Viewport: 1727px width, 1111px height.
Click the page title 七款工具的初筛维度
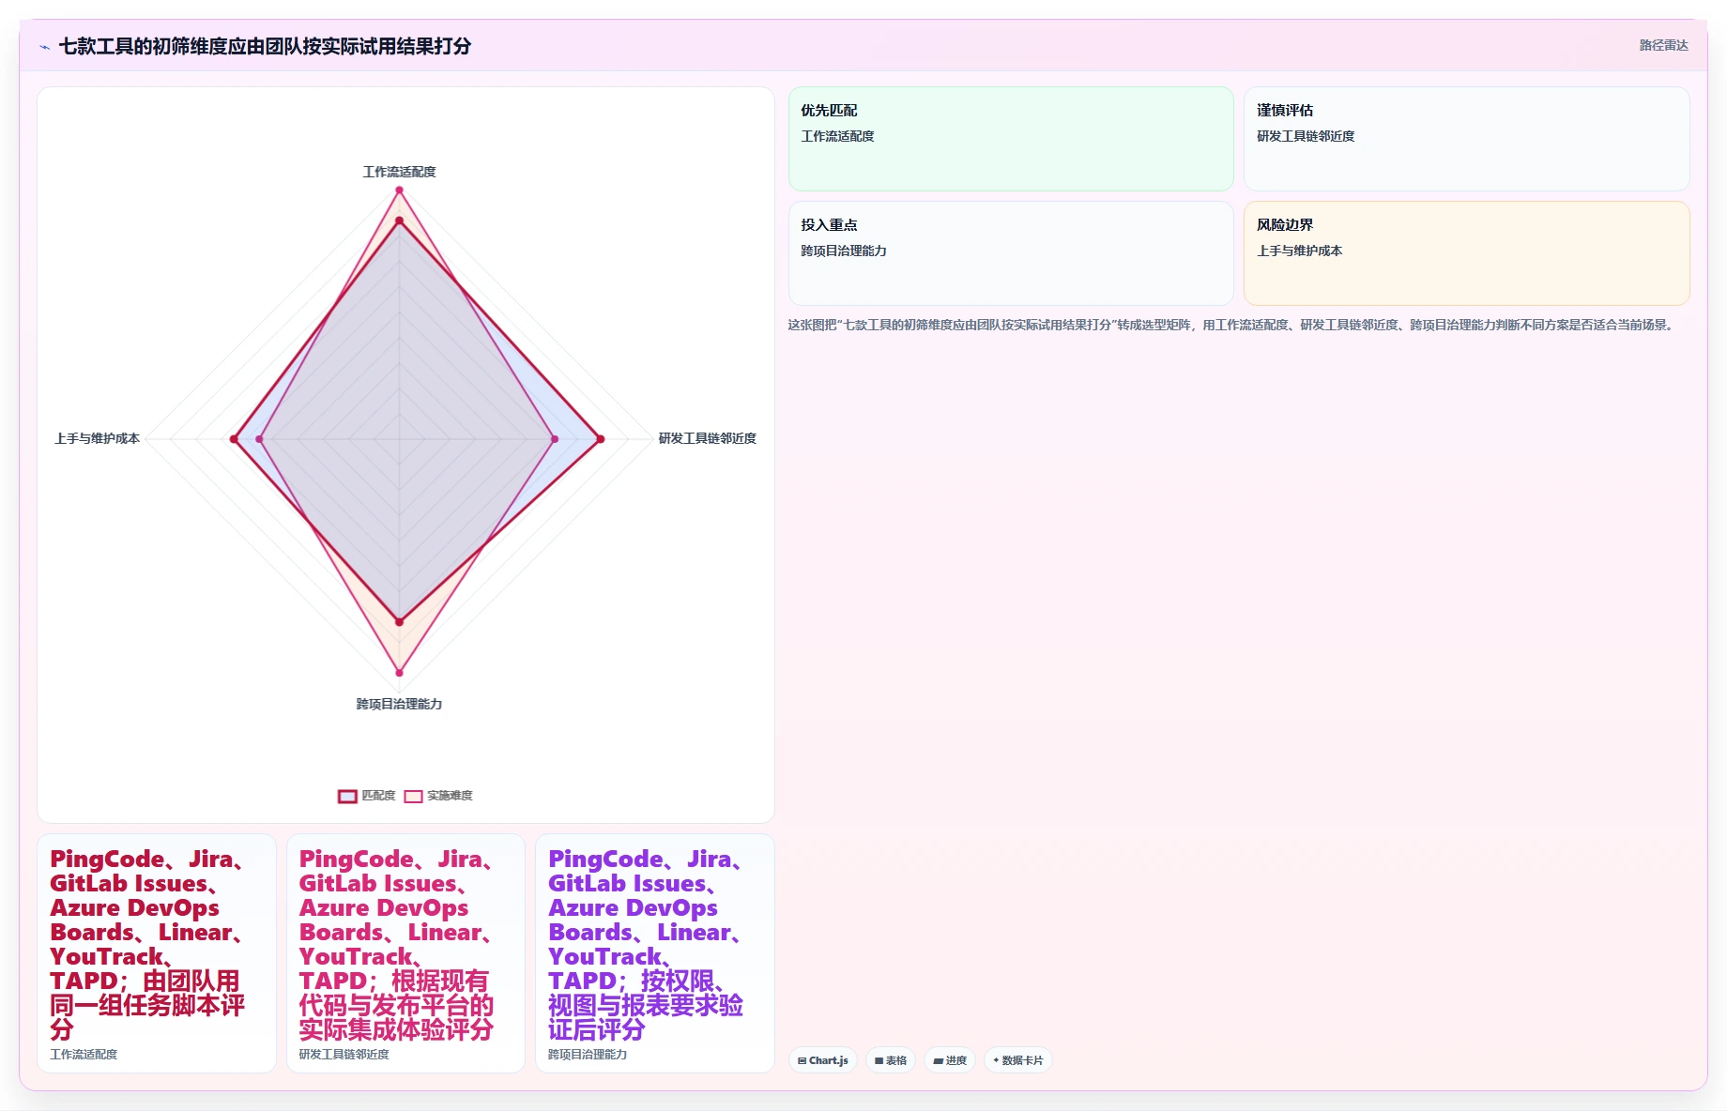[265, 46]
